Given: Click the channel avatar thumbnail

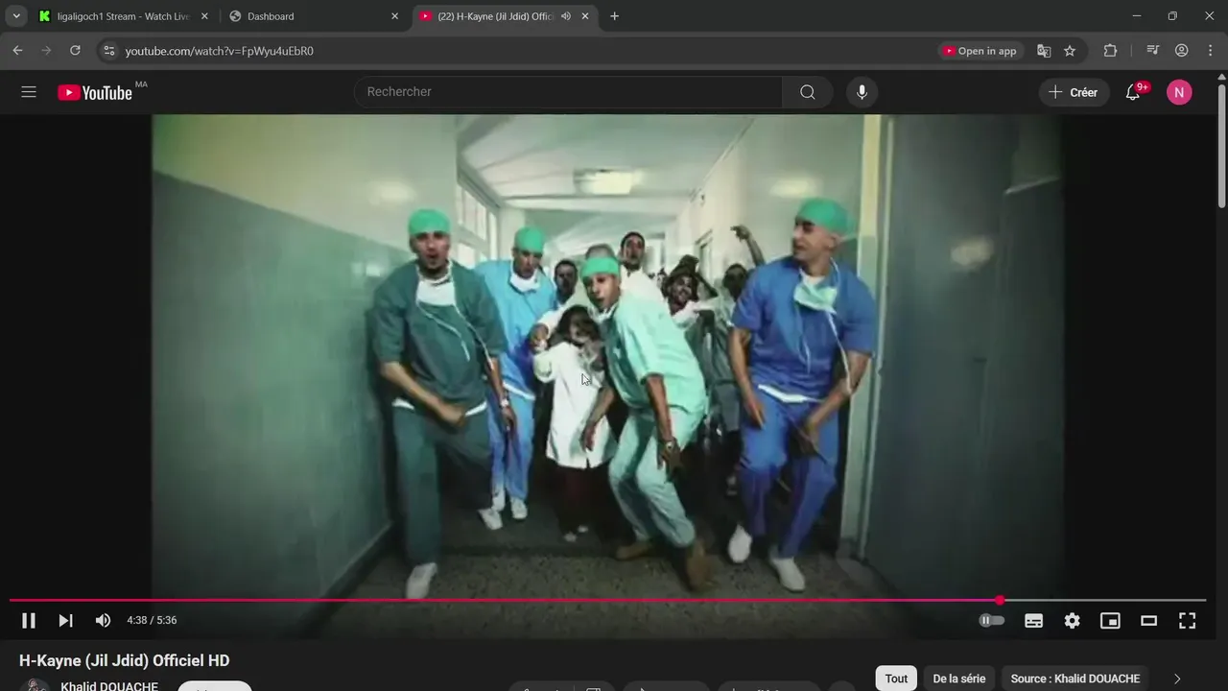Looking at the screenshot, I should (x=35, y=685).
